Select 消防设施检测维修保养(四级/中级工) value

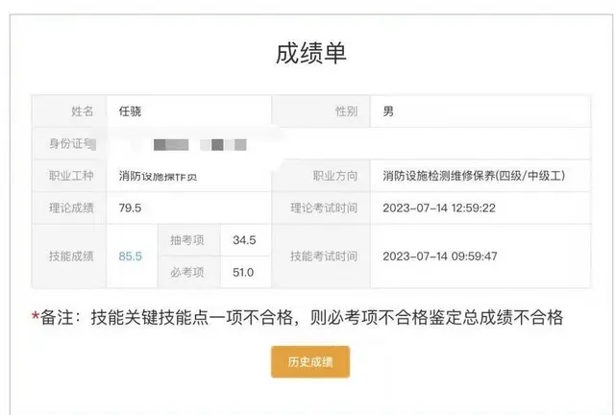[x=474, y=176]
